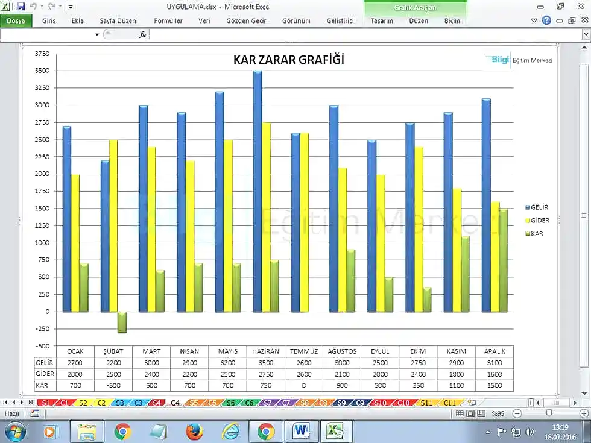Click the Save icon in quick access toolbar

[x=21, y=7]
